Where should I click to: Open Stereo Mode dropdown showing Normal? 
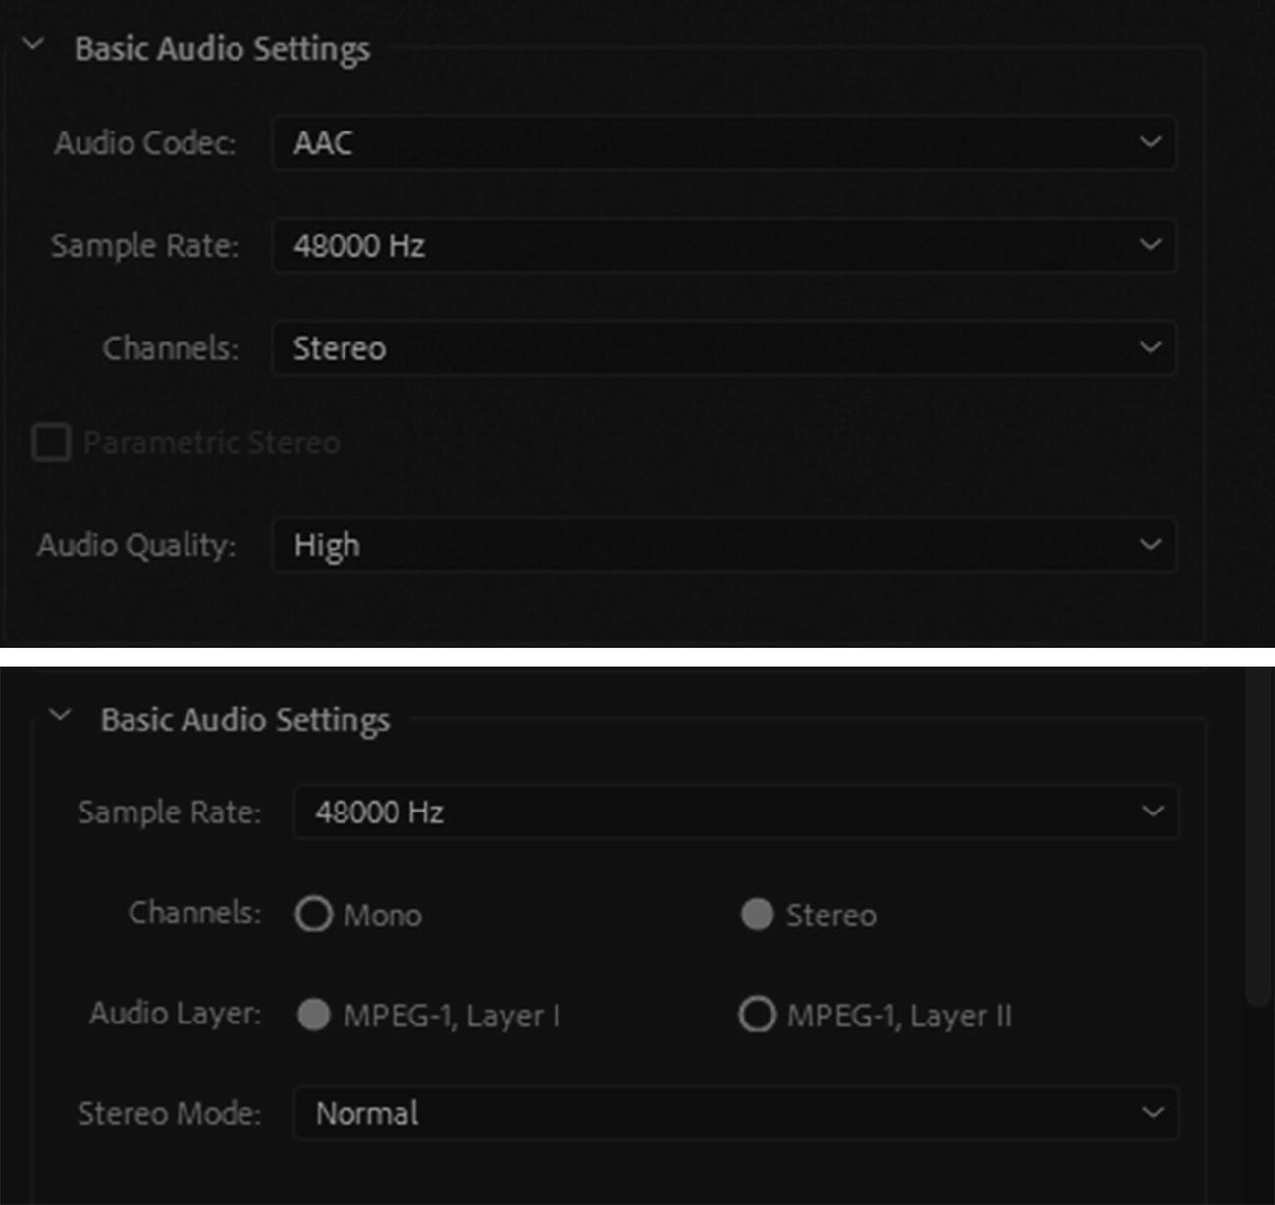[734, 1113]
